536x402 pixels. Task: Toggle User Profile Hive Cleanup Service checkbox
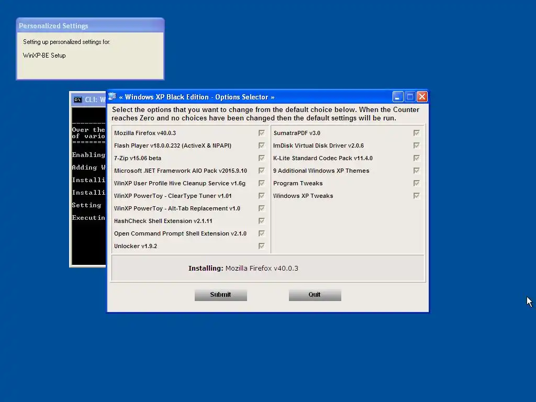(x=262, y=183)
